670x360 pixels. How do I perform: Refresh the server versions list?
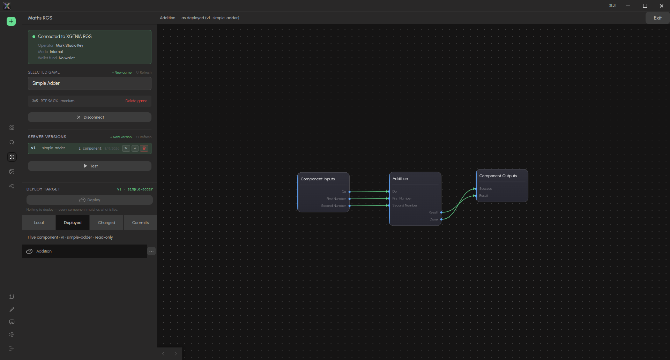point(144,137)
